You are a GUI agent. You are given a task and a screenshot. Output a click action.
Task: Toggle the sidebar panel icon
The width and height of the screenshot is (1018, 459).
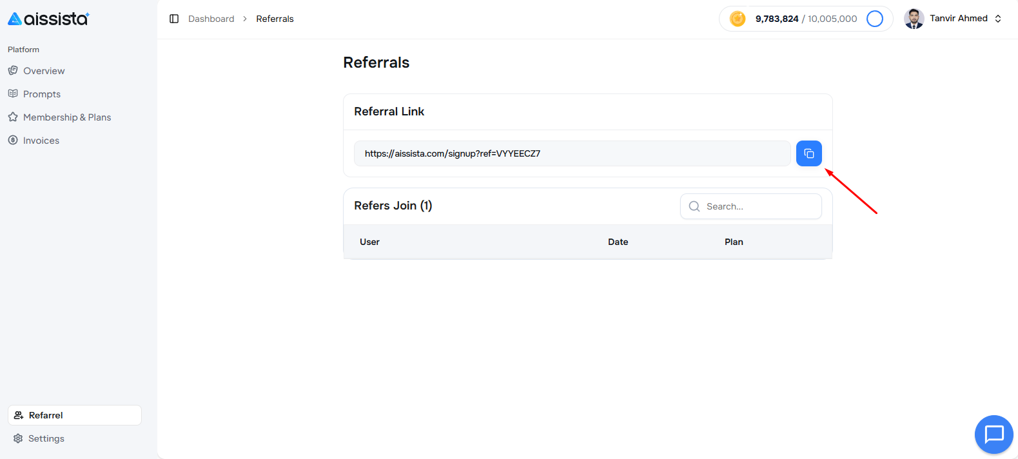click(174, 19)
